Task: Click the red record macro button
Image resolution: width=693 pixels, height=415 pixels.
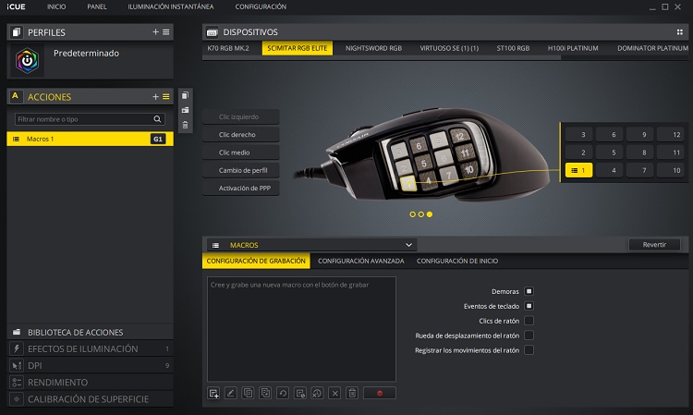Action: click(379, 393)
